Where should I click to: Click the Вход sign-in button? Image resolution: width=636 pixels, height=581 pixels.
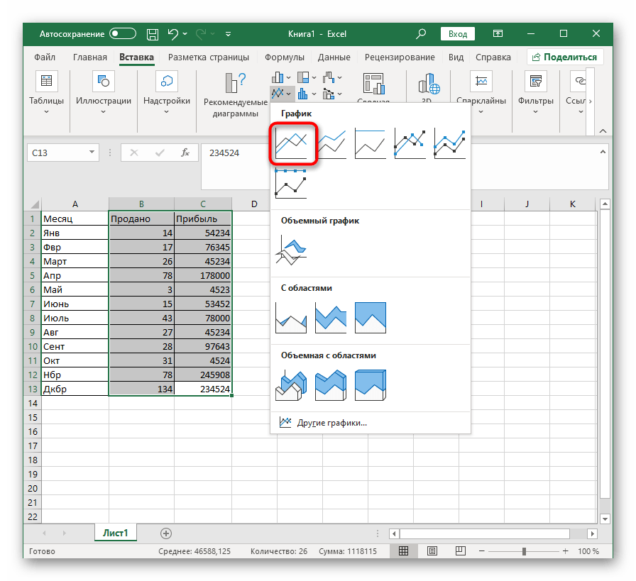[x=458, y=33]
